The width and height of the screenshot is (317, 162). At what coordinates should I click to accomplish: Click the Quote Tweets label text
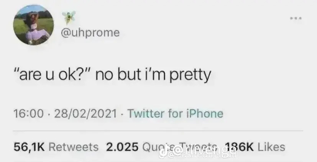(180, 147)
